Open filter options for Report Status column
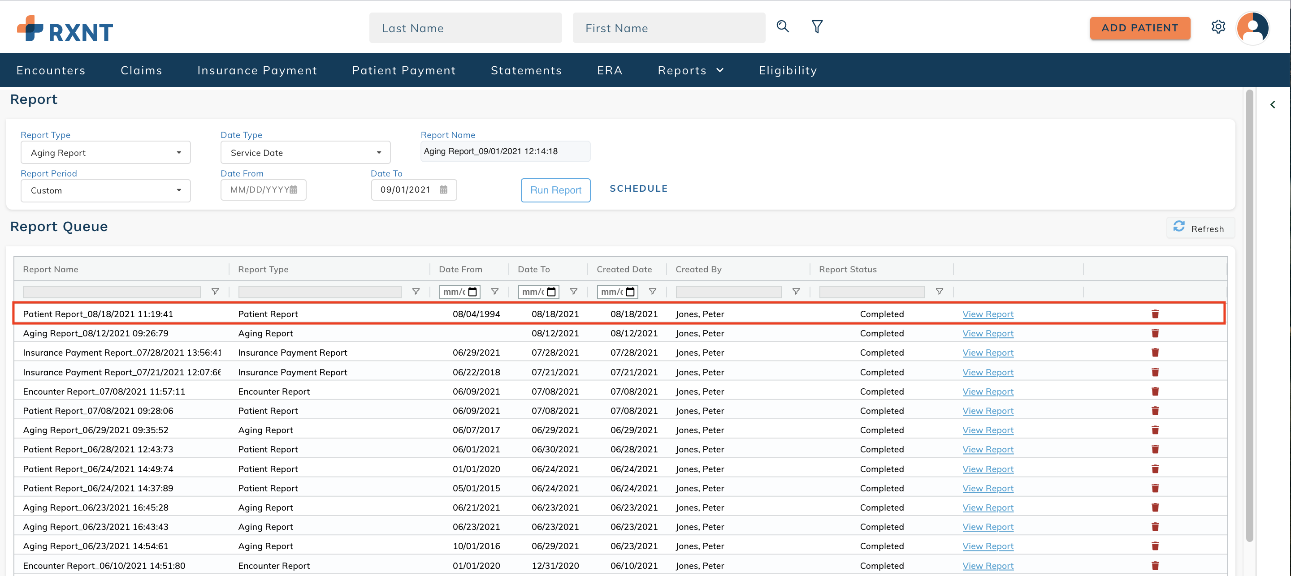The height and width of the screenshot is (576, 1291). coord(939,292)
